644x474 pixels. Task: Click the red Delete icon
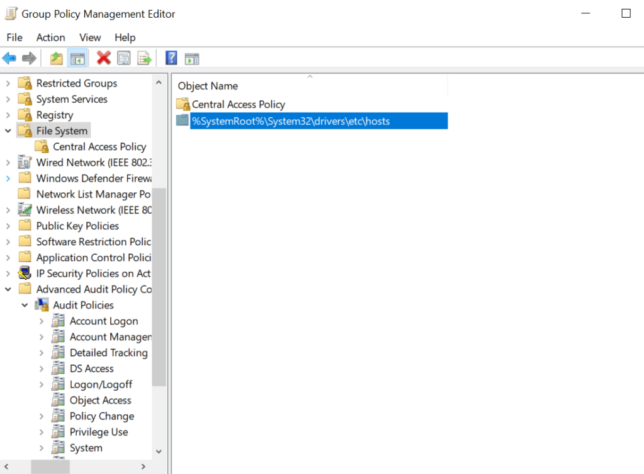click(104, 59)
